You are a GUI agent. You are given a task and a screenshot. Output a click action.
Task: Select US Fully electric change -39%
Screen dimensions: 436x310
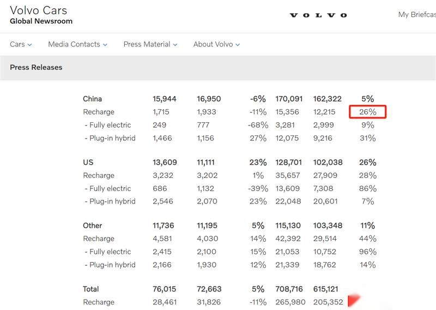258,188
